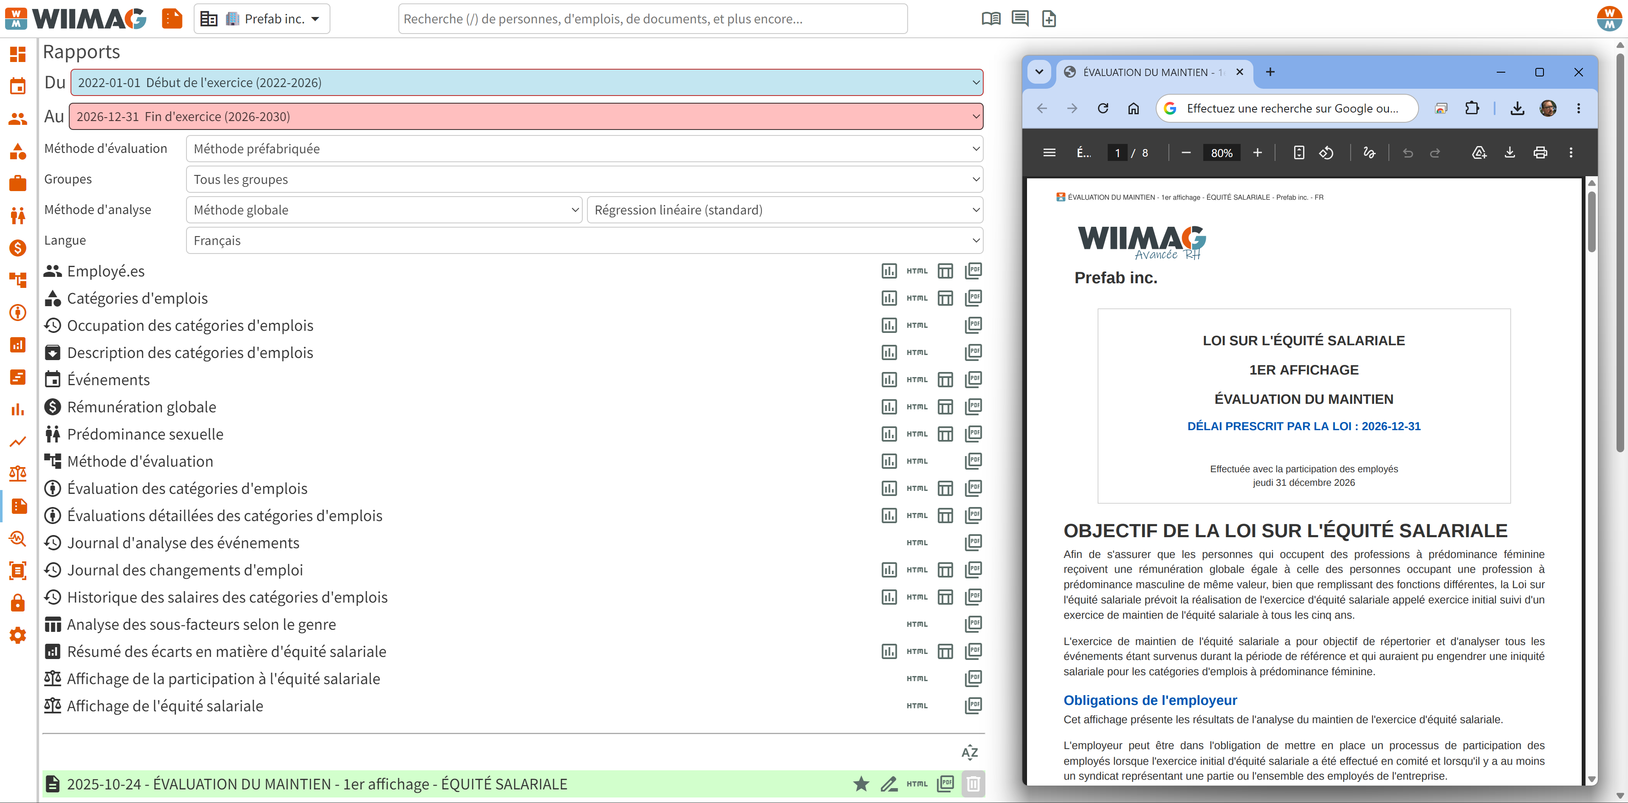Open balance scales icon in left sidebar

[18, 474]
